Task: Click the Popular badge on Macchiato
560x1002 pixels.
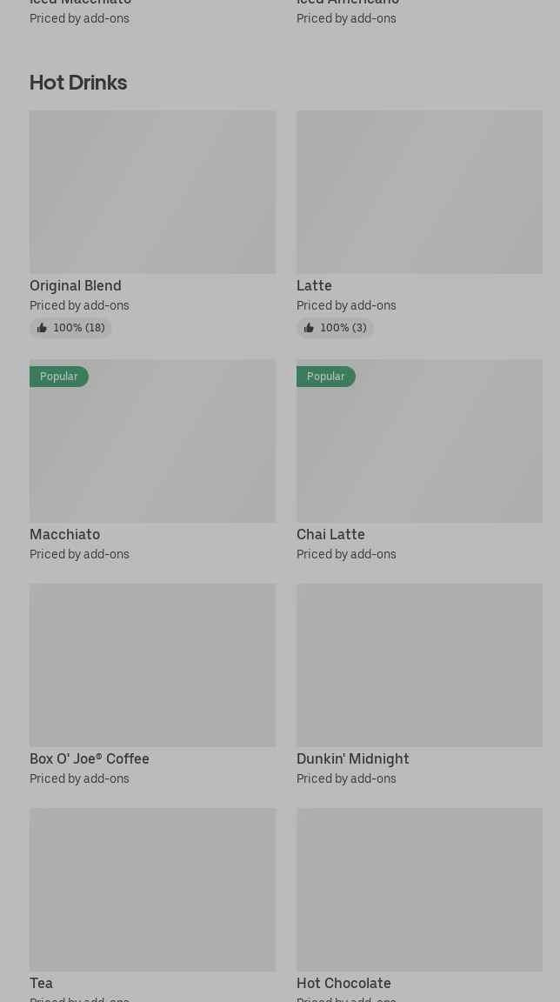Action: 59,377
